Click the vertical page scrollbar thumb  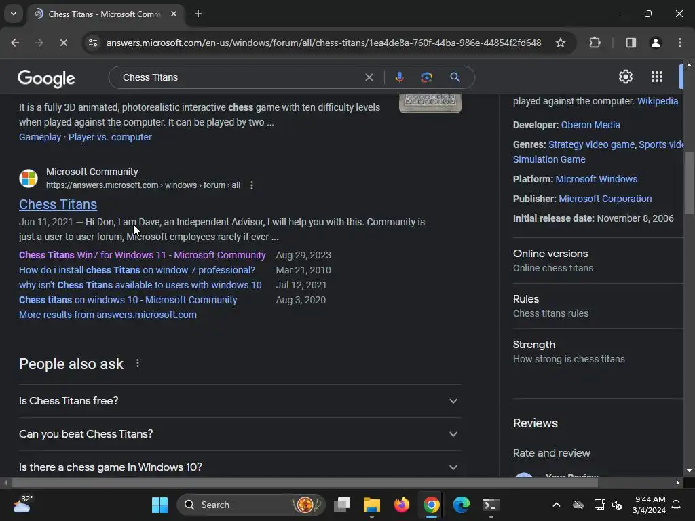coord(689,183)
